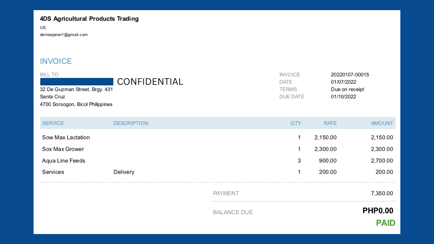Click the 4DS Agricultural Products Trading title
Viewport: 434px width, 244px height.
coord(89,19)
